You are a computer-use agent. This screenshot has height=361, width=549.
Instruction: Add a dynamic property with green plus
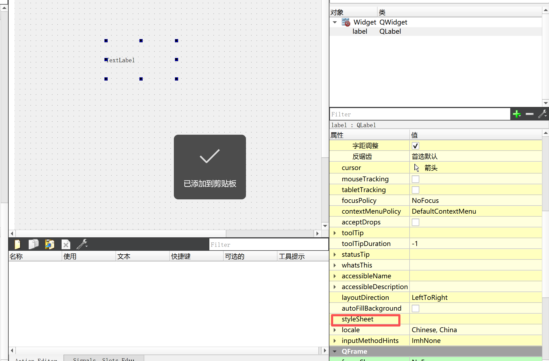click(x=517, y=114)
